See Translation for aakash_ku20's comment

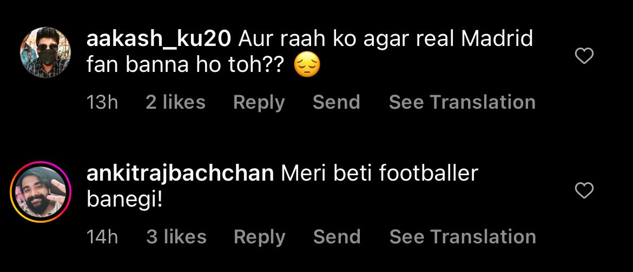[x=462, y=102]
